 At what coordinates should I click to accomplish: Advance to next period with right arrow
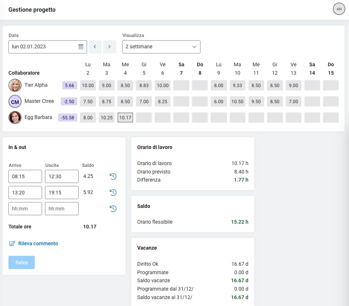pos(109,47)
